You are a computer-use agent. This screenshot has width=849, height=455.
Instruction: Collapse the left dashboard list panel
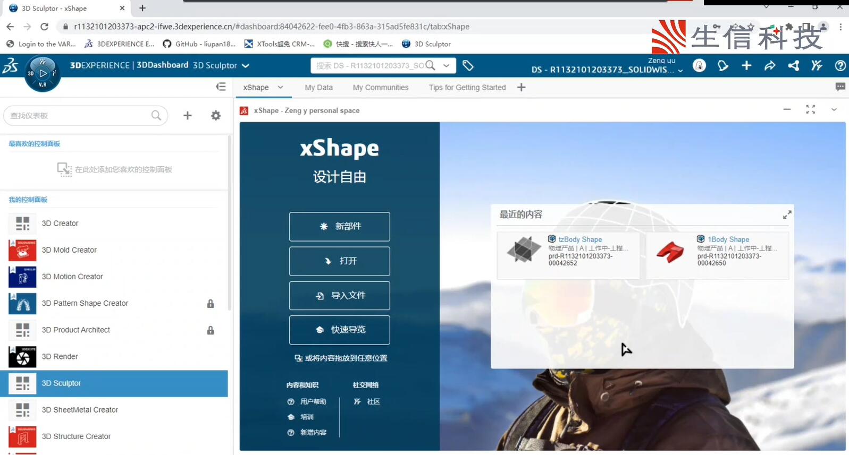tap(221, 87)
